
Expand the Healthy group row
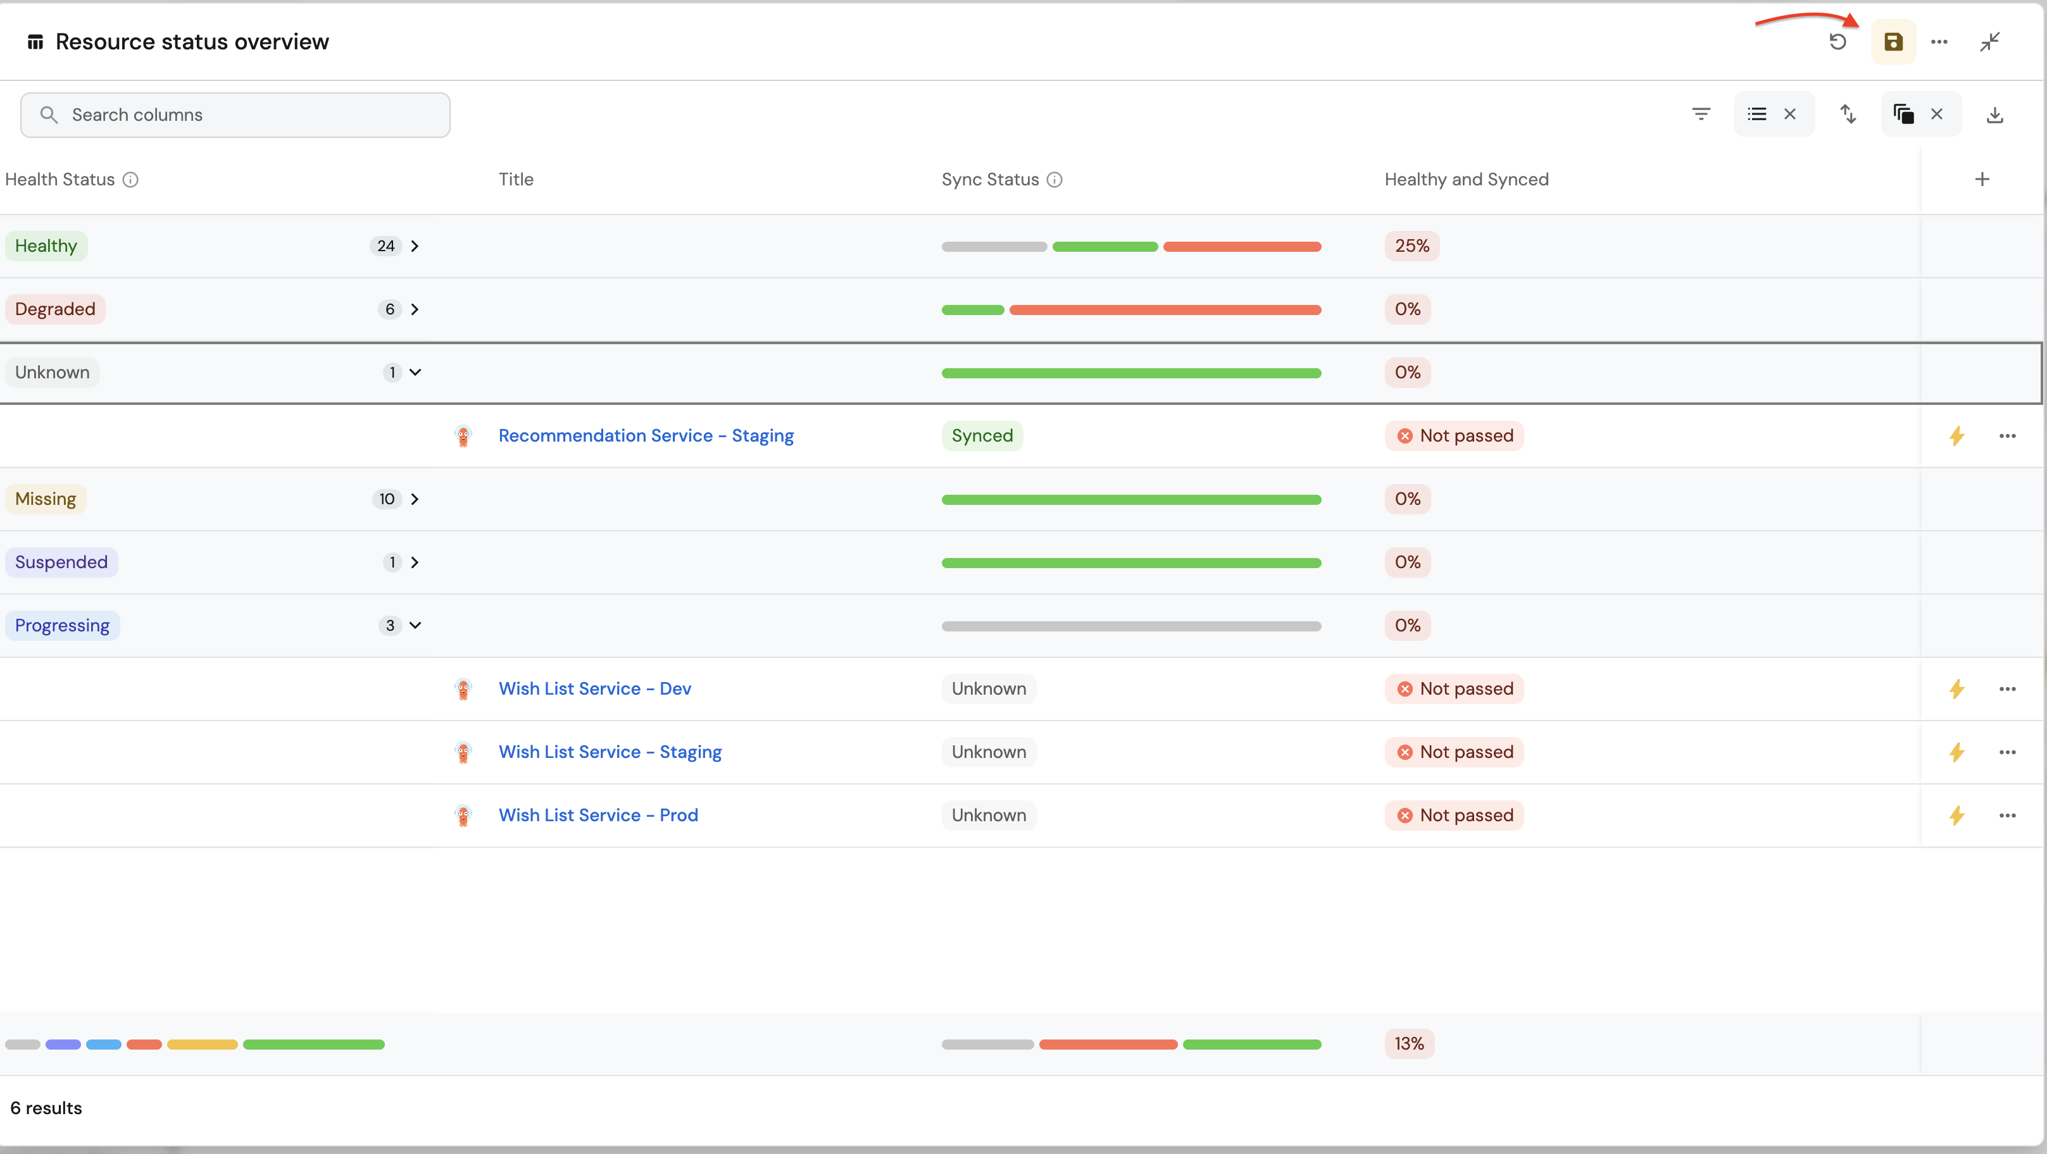click(414, 246)
